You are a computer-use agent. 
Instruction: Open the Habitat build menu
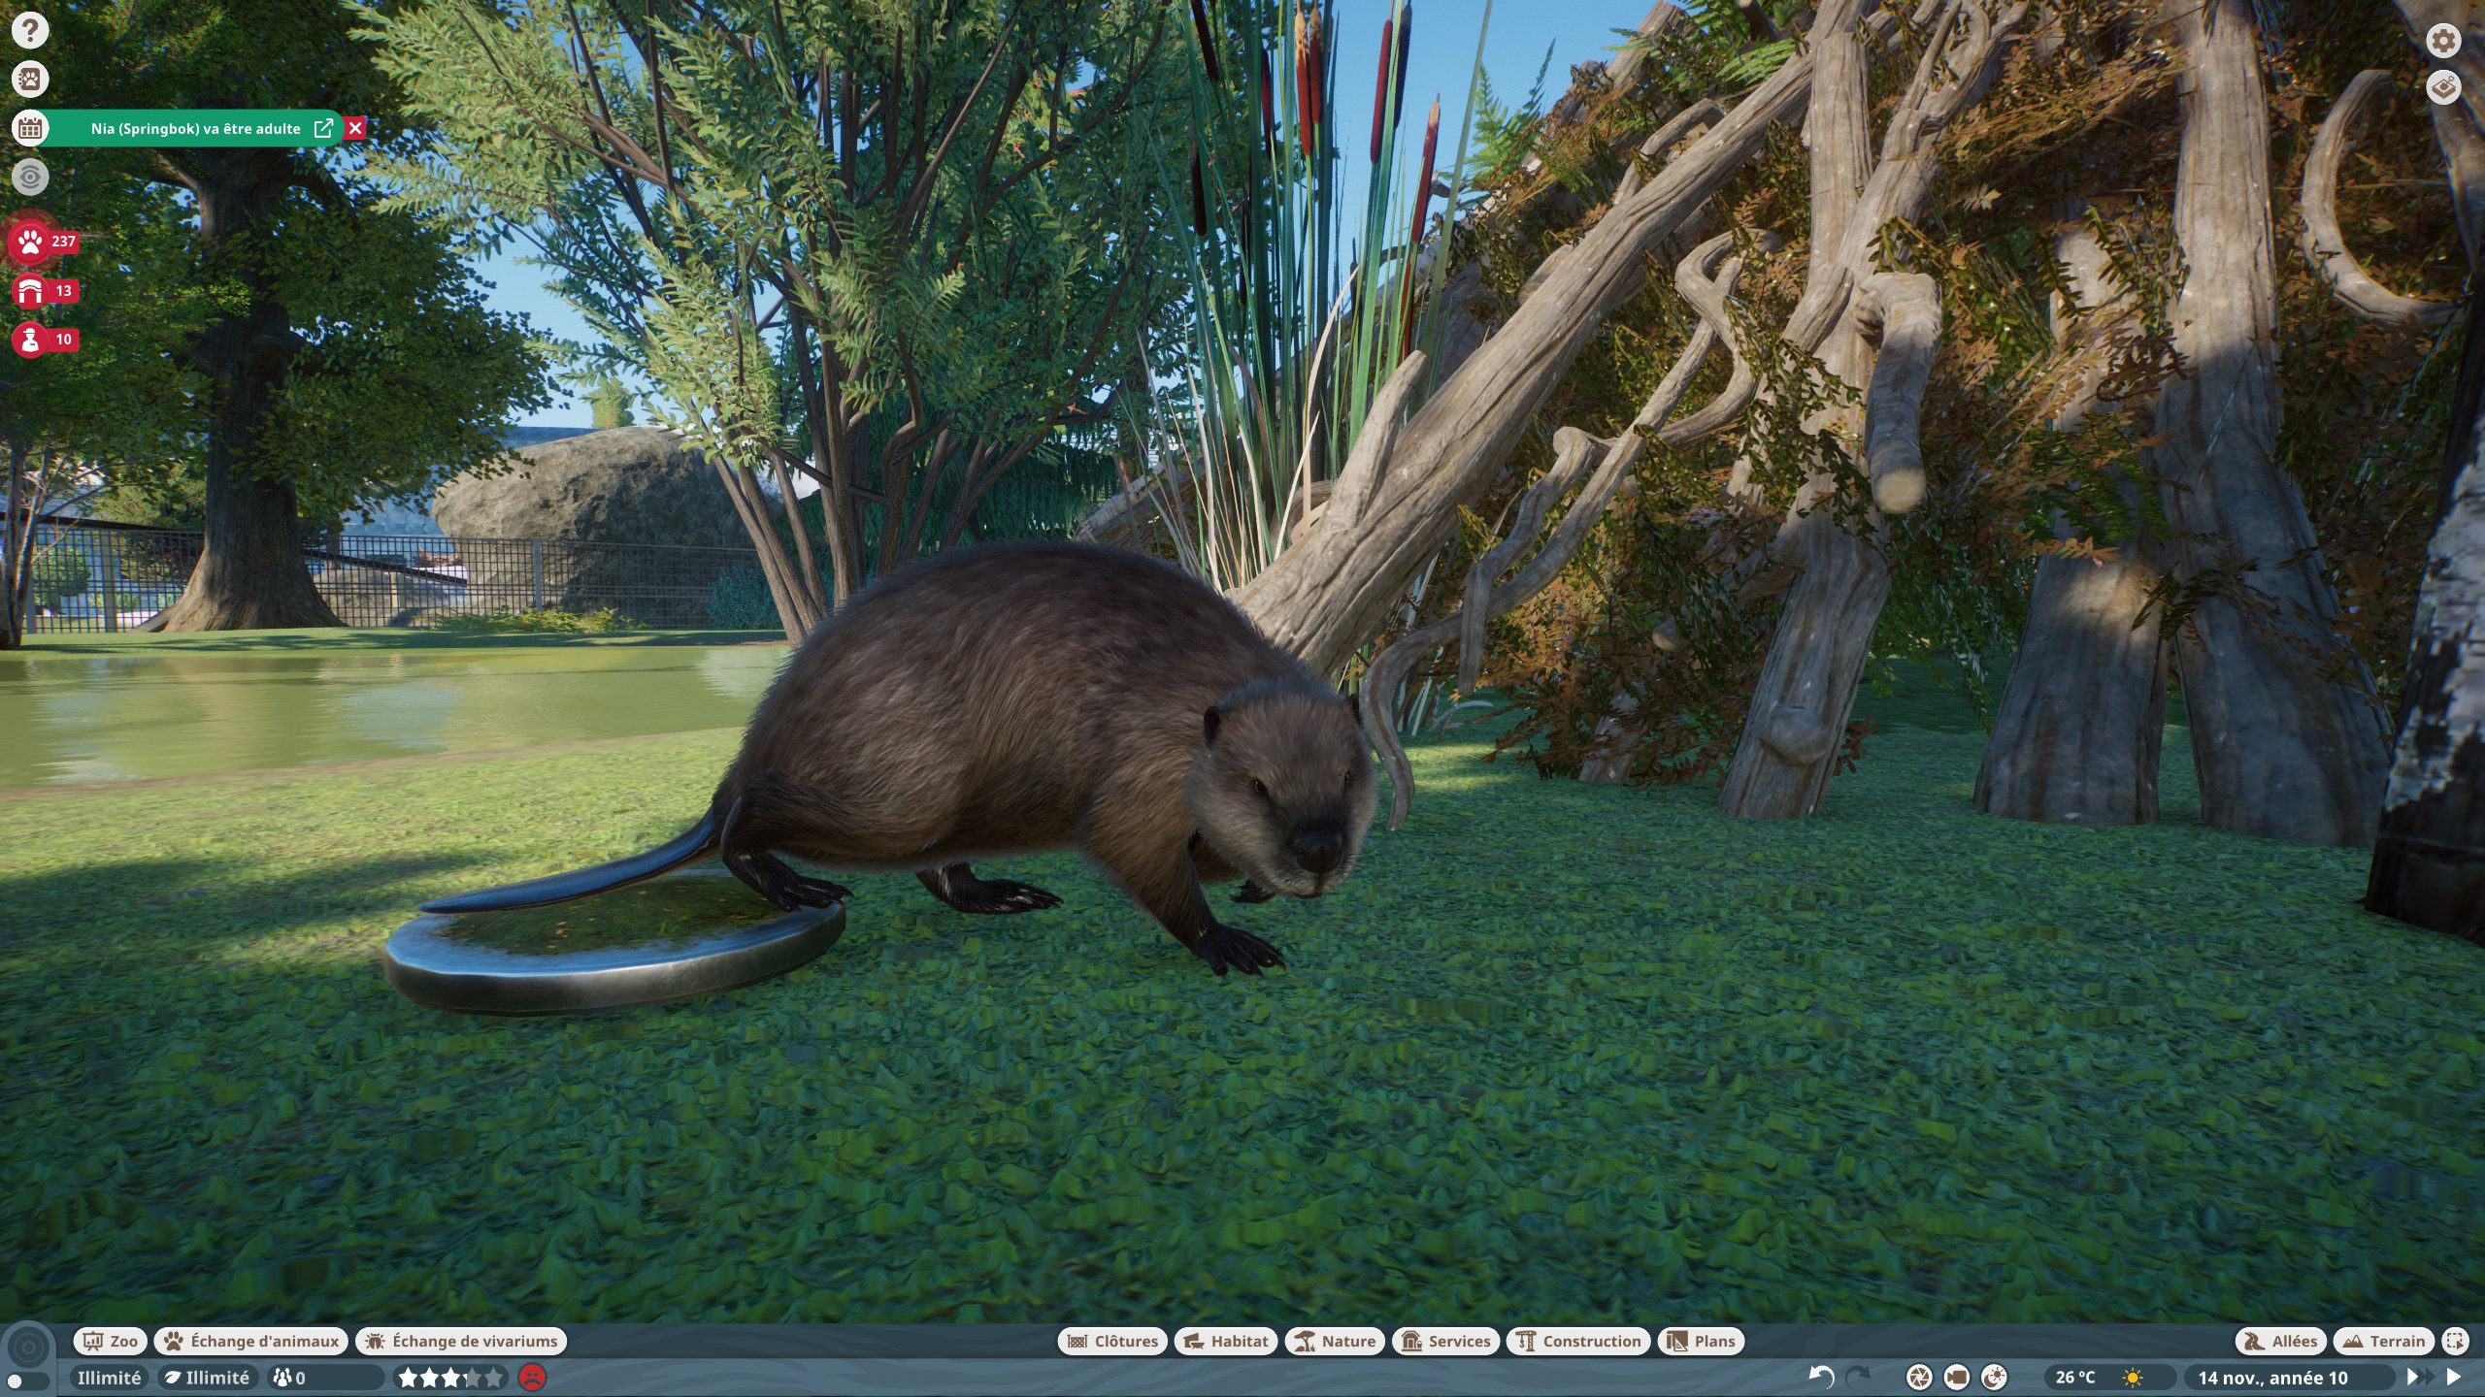point(1226,1341)
